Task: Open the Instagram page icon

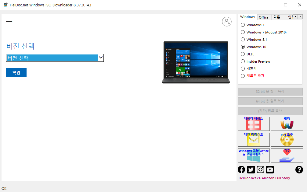Action: pyautogui.click(x=260, y=169)
